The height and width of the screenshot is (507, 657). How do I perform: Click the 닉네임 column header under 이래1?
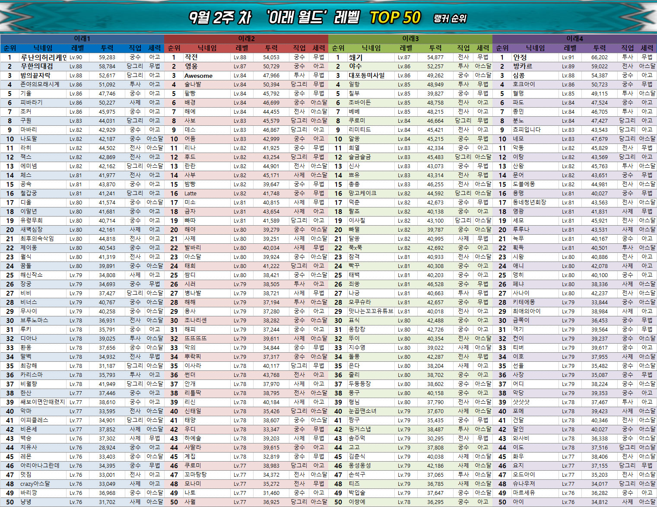(43, 48)
